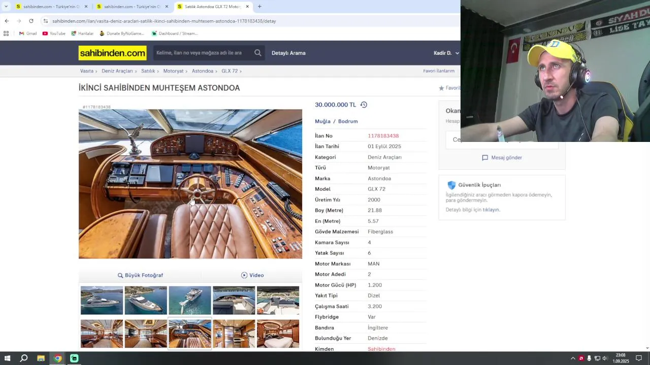Click the Sahibinden value next to Kimden
The height and width of the screenshot is (365, 650).
(381, 349)
